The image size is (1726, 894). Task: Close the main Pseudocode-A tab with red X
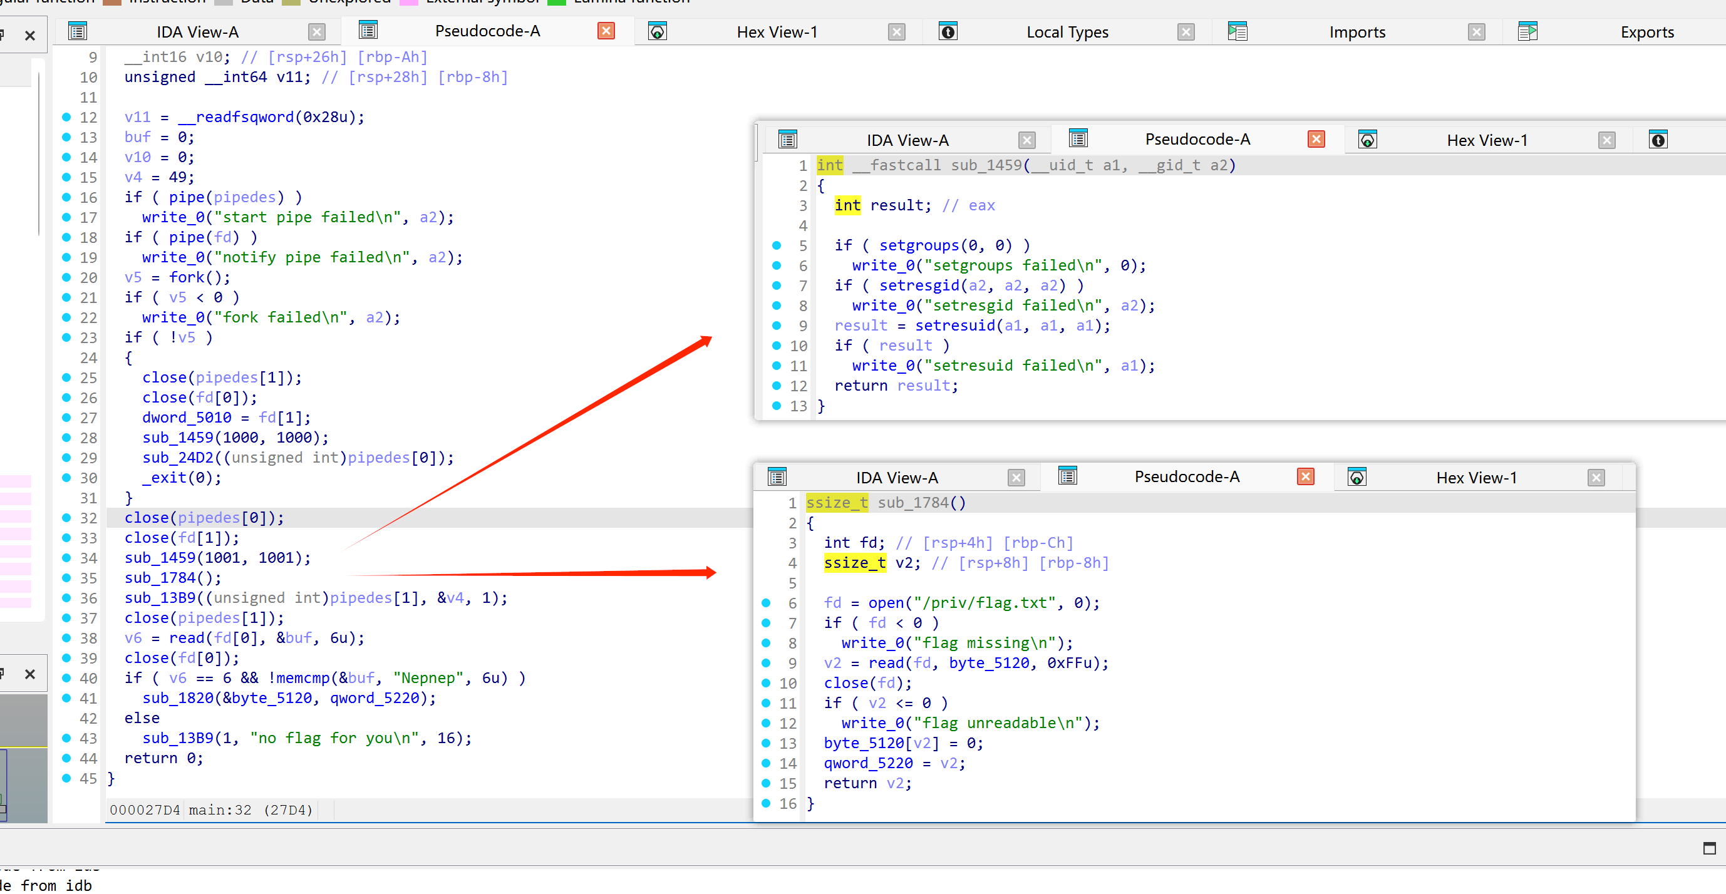coord(606,31)
